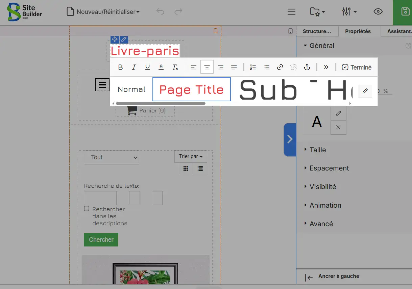The height and width of the screenshot is (289, 412).
Task: Select the Page Title style
Action: coord(192,89)
